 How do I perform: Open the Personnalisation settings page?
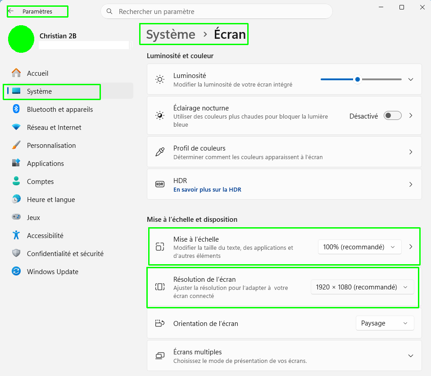coord(68,145)
